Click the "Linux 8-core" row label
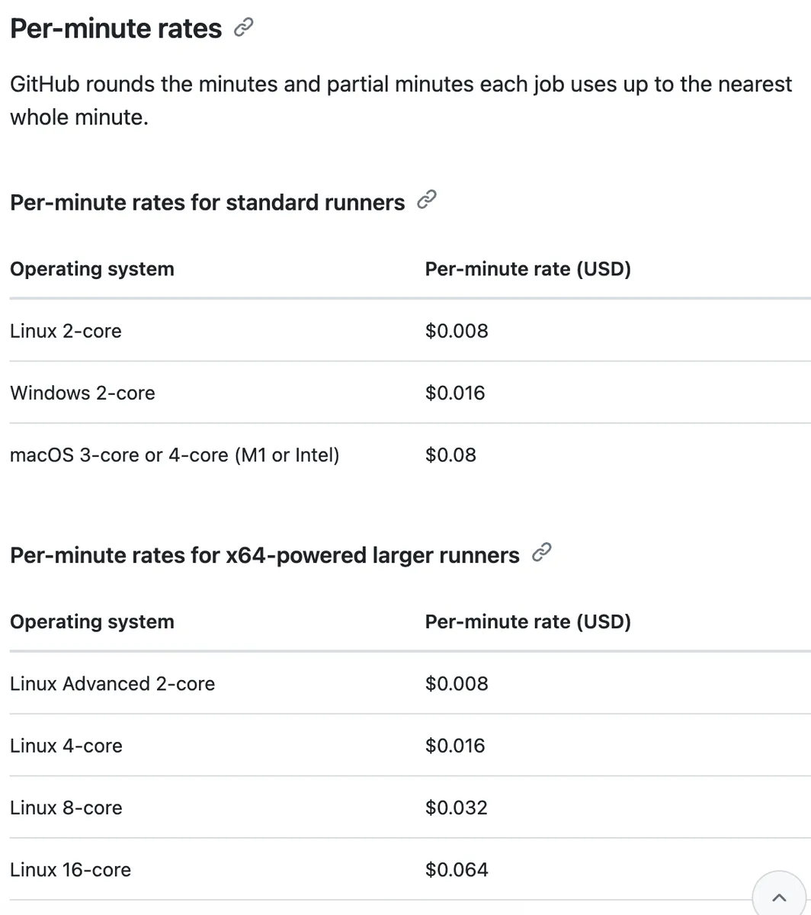811x915 pixels. point(66,808)
